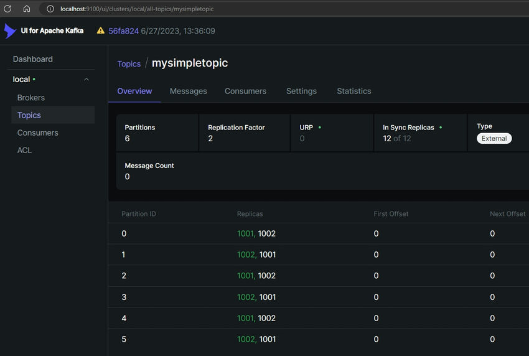This screenshot has width=529, height=356.
Task: Open Consumers in the sidebar
Action: (x=38, y=133)
